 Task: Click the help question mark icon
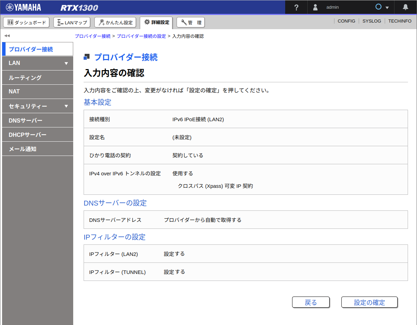pyautogui.click(x=296, y=7)
